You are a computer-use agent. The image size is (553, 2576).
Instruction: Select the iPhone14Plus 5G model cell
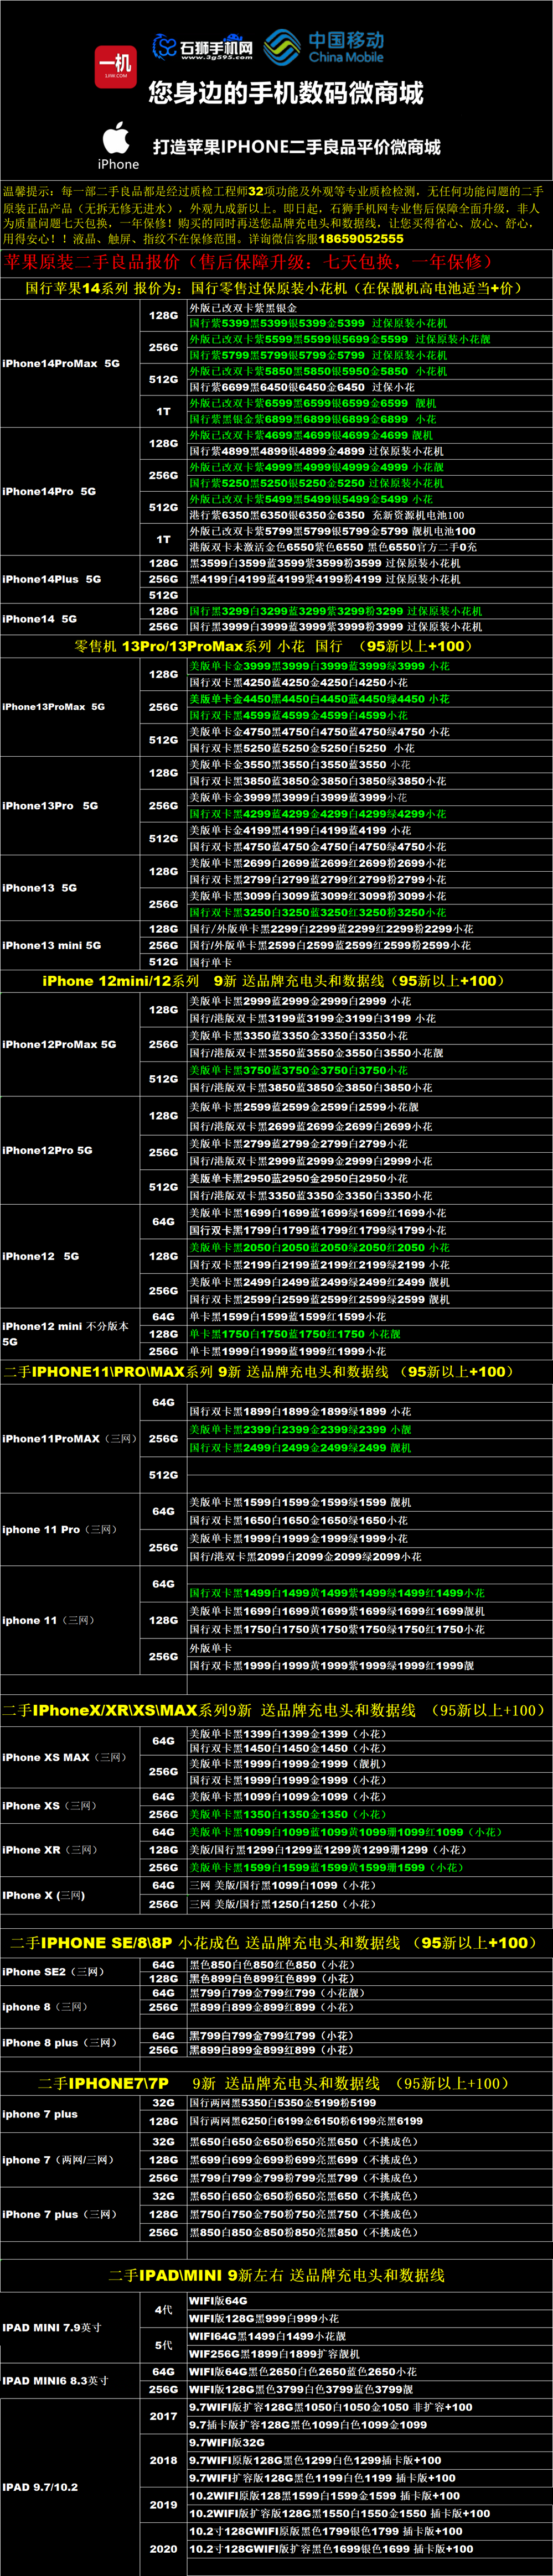pos(70,579)
